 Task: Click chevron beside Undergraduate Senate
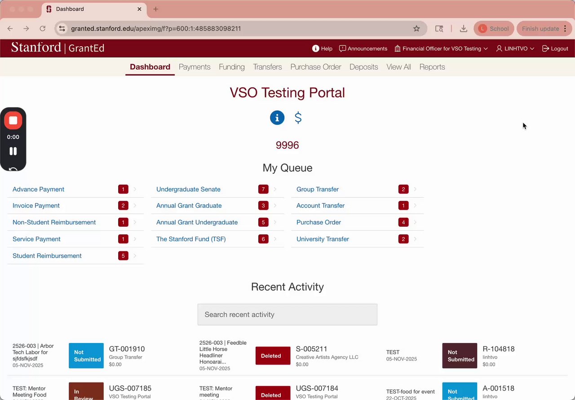pos(275,189)
